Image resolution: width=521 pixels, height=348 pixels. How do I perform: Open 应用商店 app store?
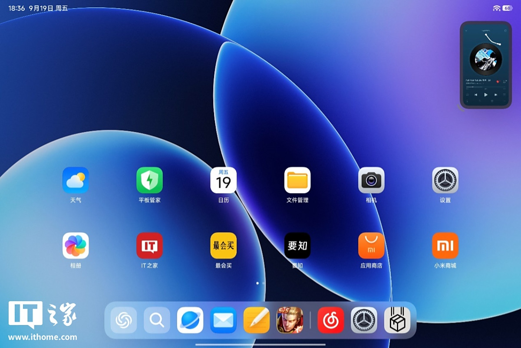(x=371, y=246)
